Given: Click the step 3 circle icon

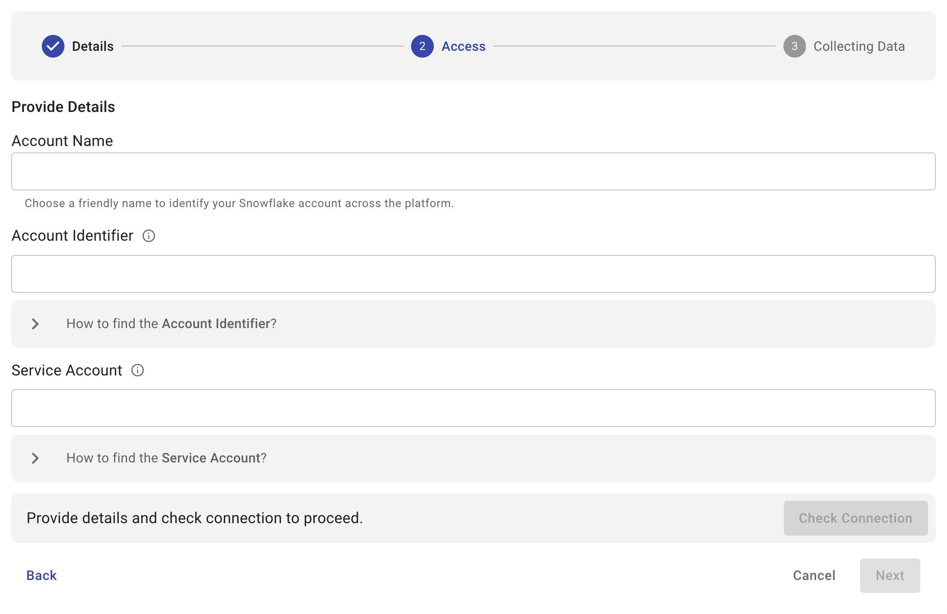Looking at the screenshot, I should (x=794, y=46).
